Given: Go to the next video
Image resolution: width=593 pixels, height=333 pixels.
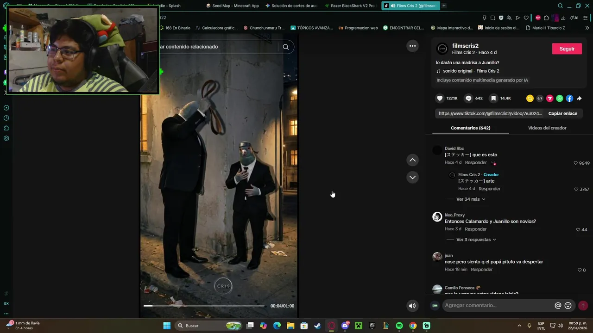Looking at the screenshot, I should [412, 177].
